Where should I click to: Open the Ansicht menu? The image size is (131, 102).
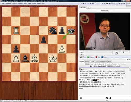click(14, 3)
